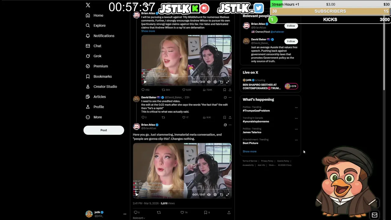
Task: Click the Articles sidebar icon
Action: click(88, 97)
